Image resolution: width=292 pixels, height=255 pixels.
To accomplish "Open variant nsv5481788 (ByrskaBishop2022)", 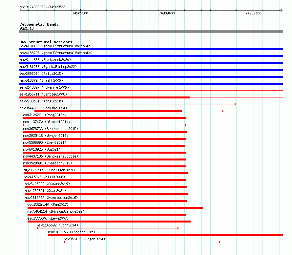I will (x=48, y=67).
